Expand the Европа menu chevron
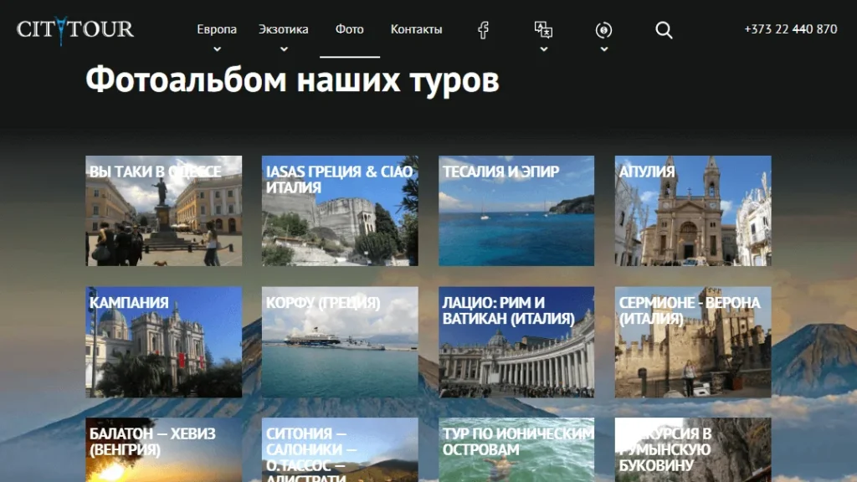 point(217,49)
